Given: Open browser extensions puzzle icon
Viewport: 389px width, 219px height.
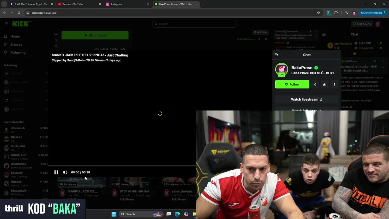Looking at the screenshot, I should coord(336,13).
